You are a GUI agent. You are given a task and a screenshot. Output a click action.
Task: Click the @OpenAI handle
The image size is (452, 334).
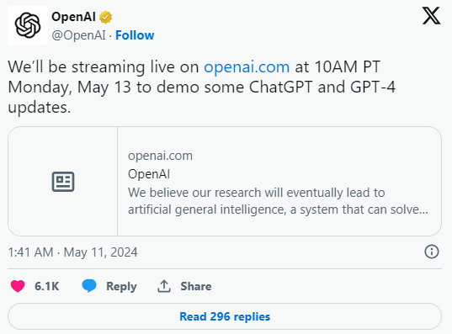(78, 35)
